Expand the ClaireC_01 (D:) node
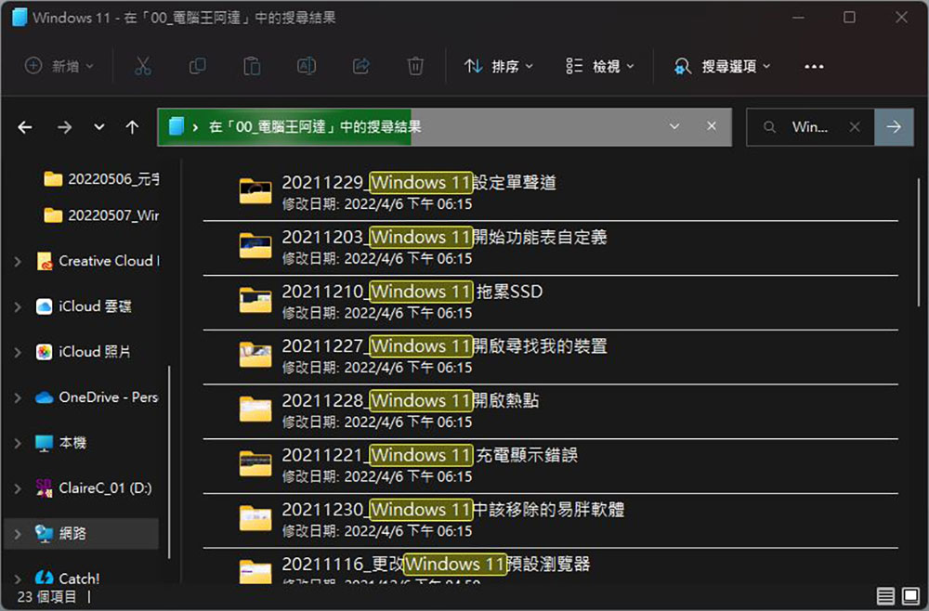929x611 pixels. point(18,487)
